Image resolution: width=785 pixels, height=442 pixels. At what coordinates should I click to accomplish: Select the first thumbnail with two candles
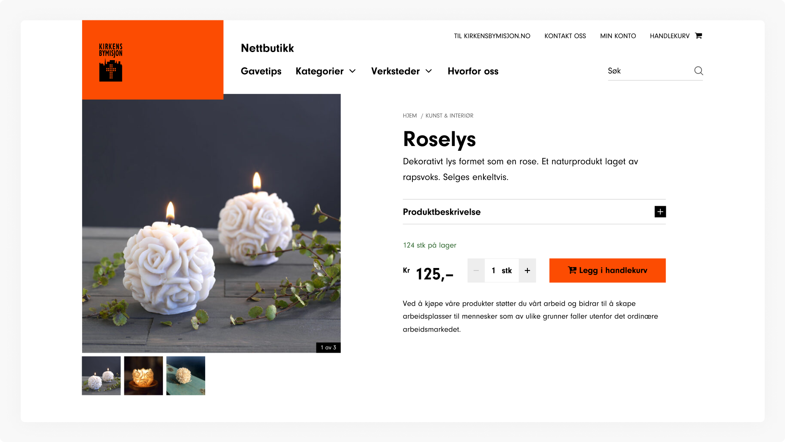pyautogui.click(x=101, y=376)
